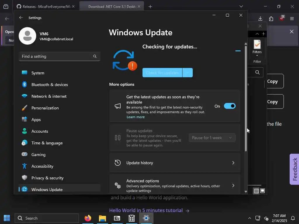Click plus button in background window
The height and width of the screenshot is (224, 299).
(263, 34)
